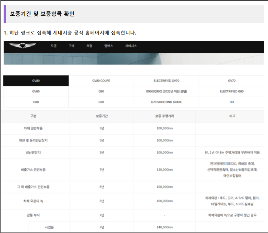
Task: Click the 엔진 및 동력전달장치 row label
Action: tap(33, 141)
